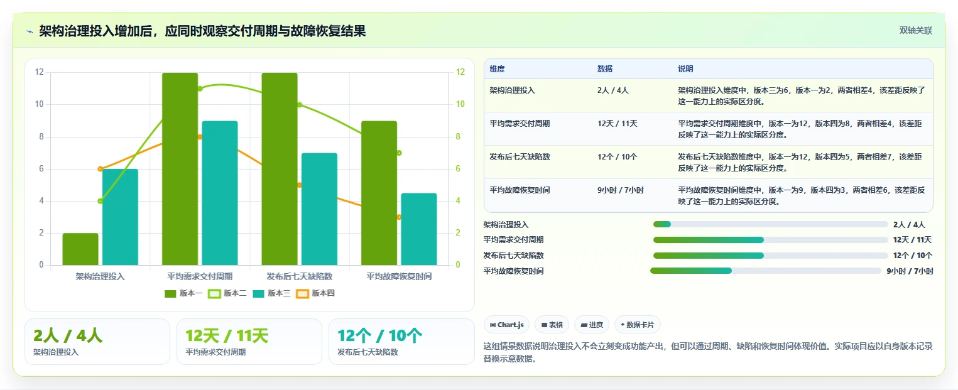Click the 表格 chip below the progress bars
The image size is (958, 390).
point(552,325)
